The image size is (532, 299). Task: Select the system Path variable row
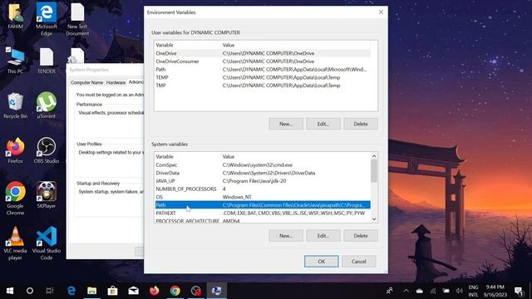[x=263, y=205]
